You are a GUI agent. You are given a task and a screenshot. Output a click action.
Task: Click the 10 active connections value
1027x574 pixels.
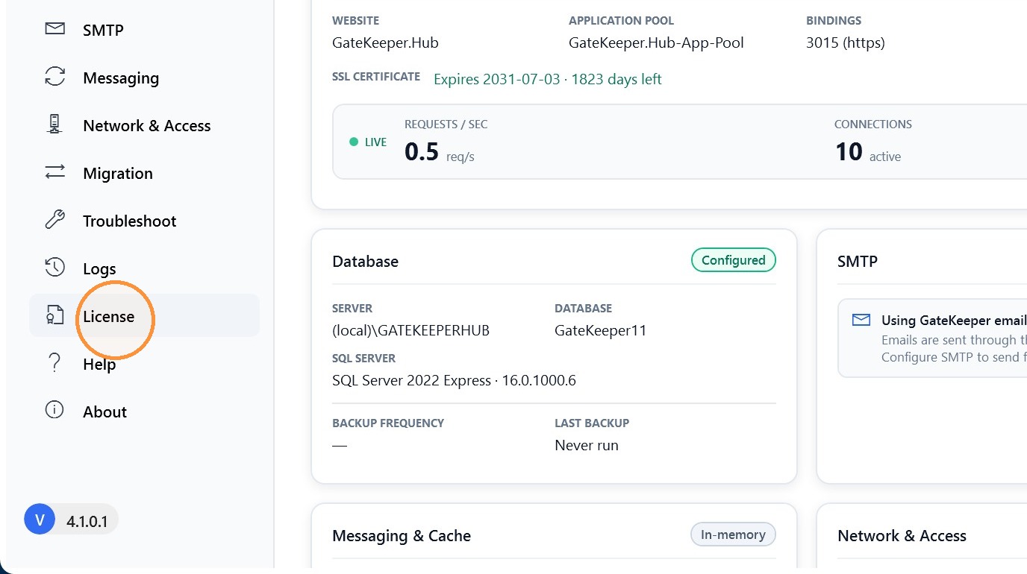(x=849, y=151)
